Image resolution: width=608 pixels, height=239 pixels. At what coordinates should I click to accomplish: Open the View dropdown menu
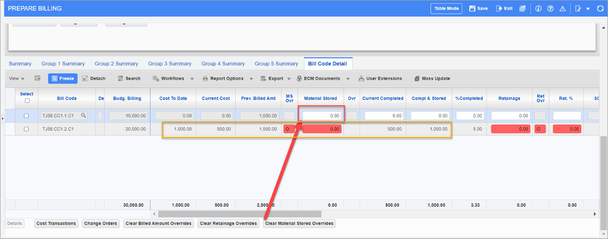point(17,78)
